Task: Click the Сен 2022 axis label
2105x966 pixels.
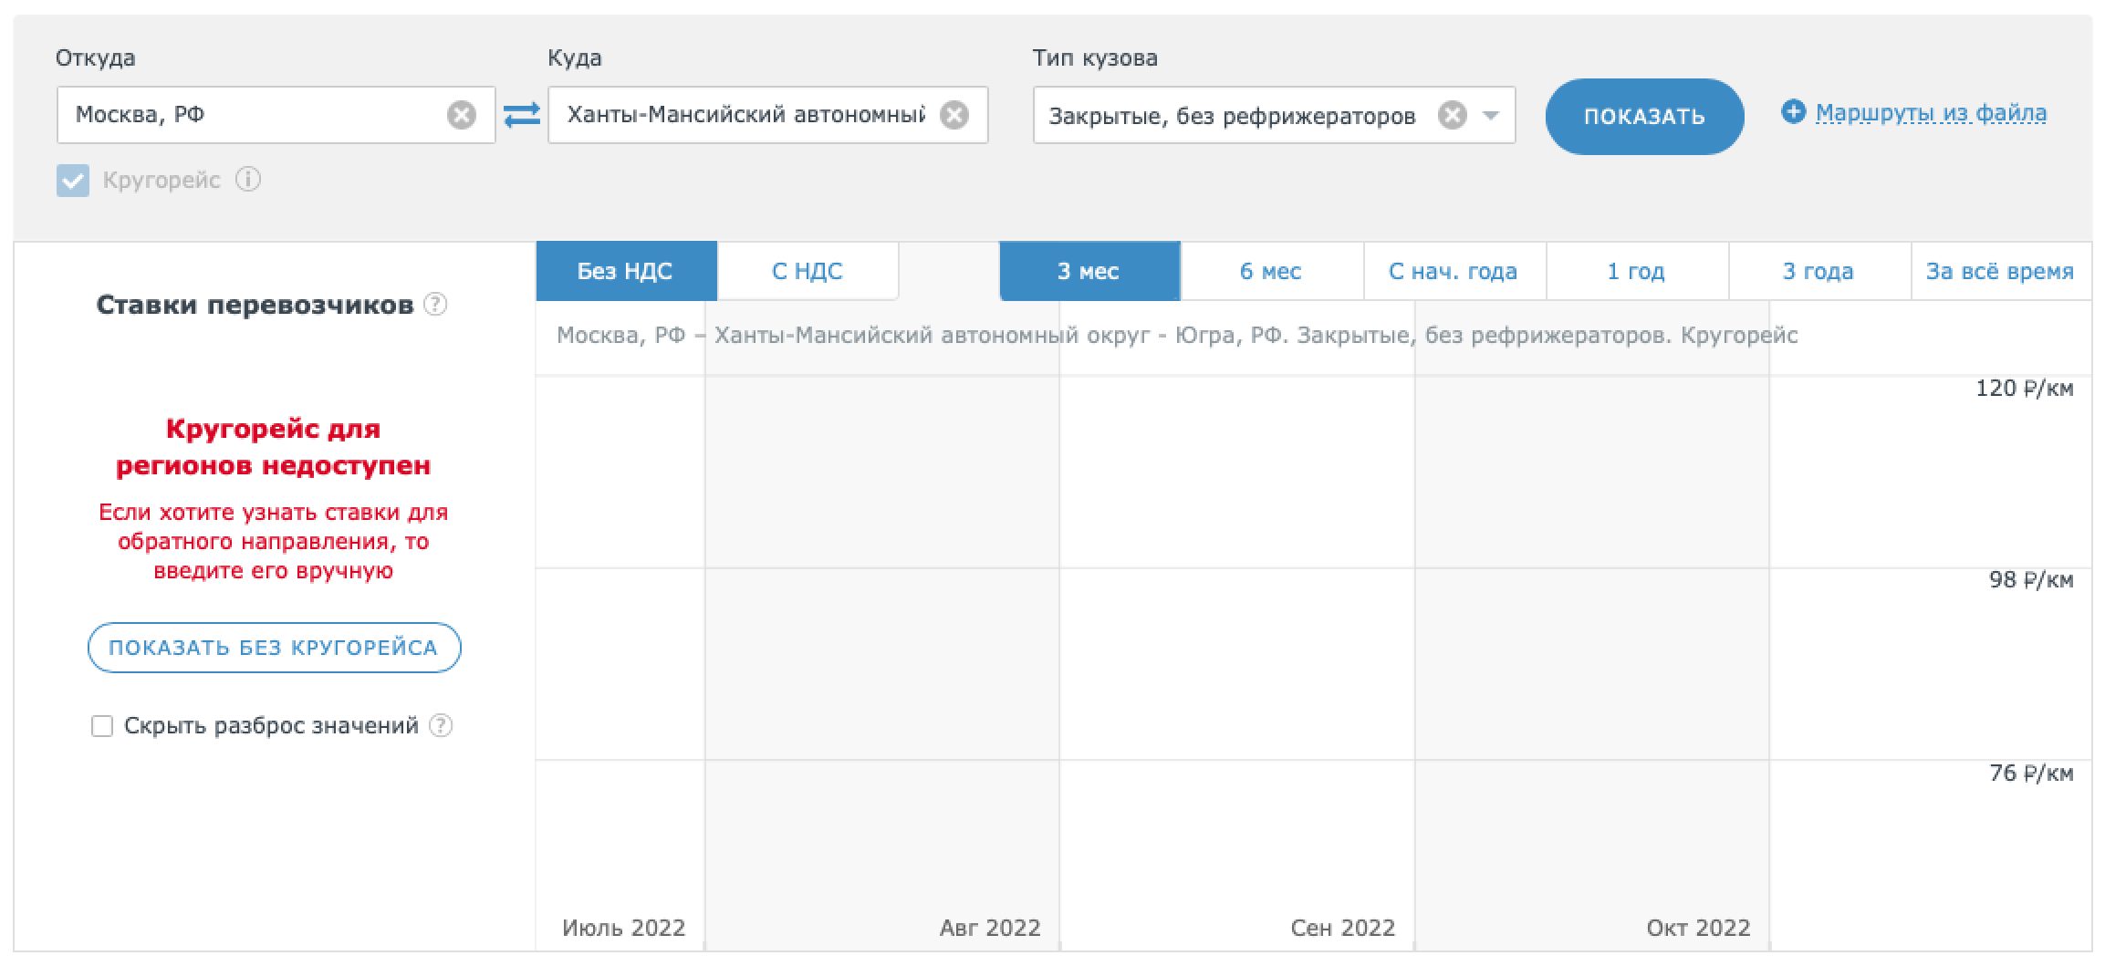Action: pyautogui.click(x=1343, y=929)
